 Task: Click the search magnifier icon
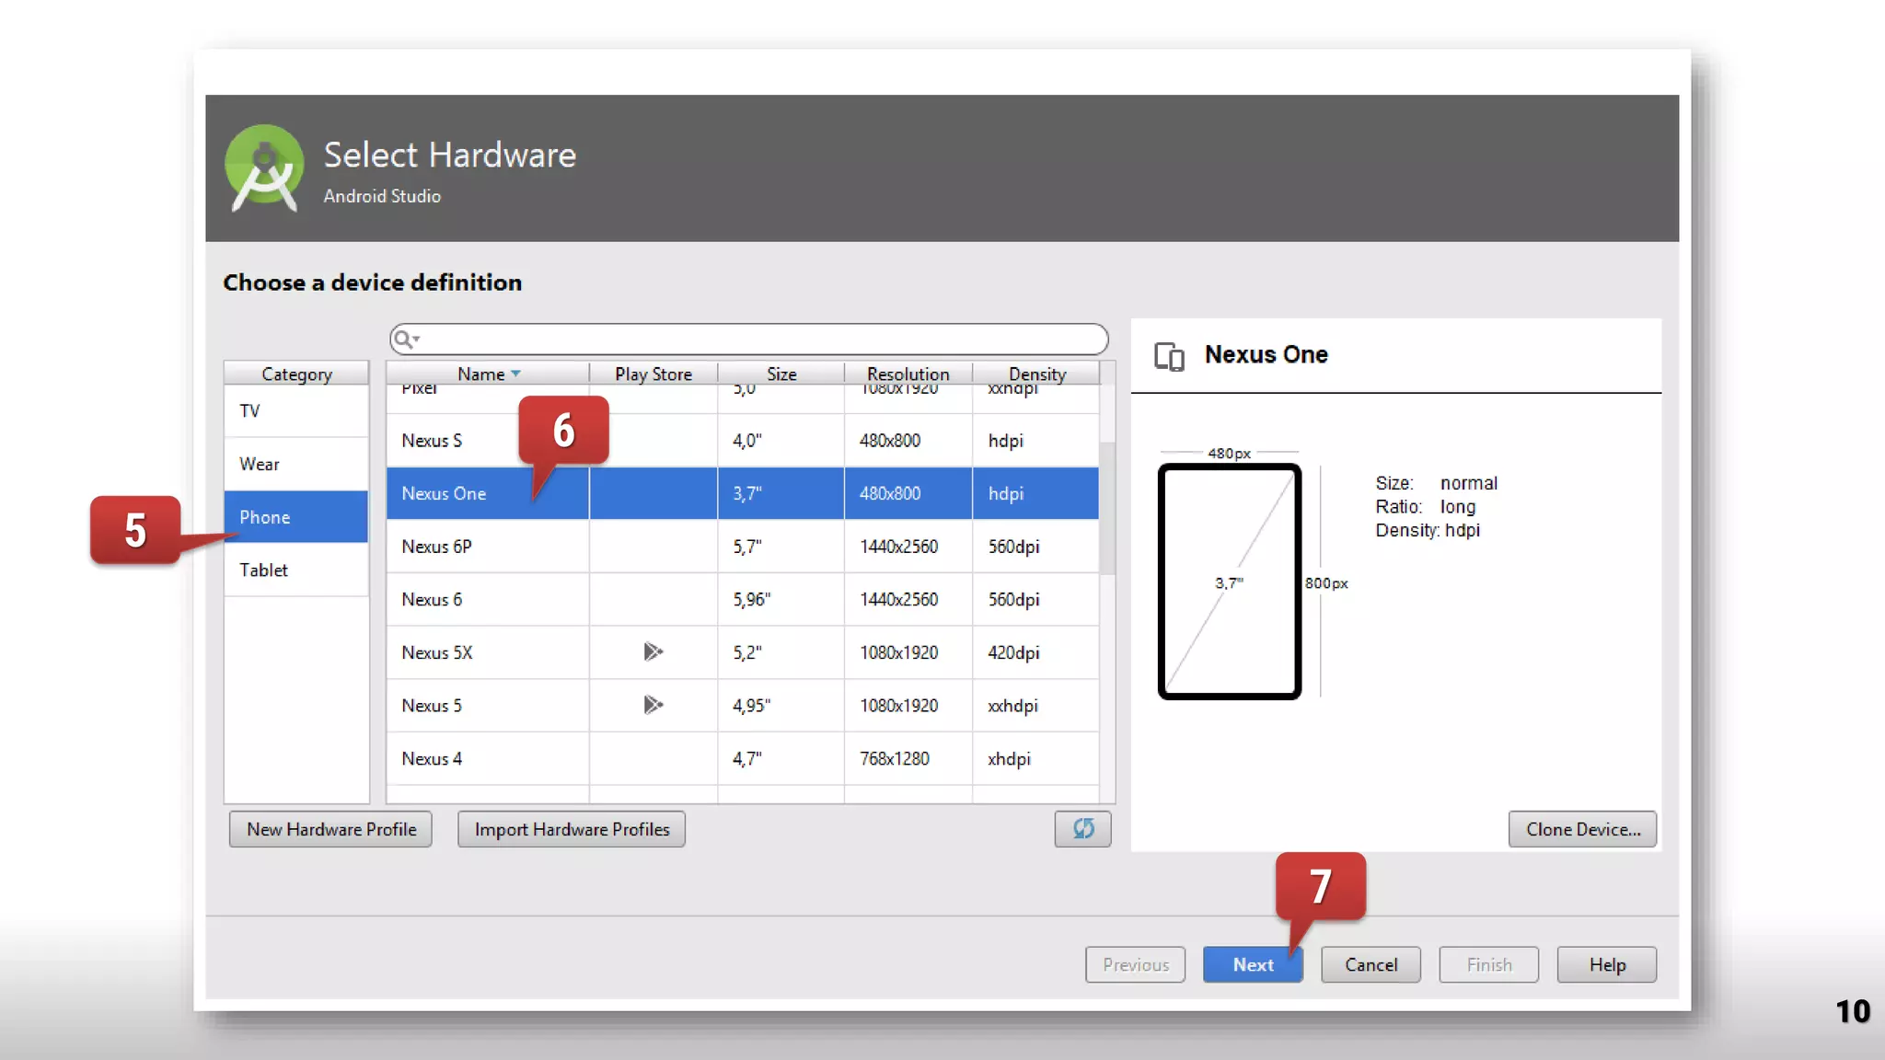(401, 339)
